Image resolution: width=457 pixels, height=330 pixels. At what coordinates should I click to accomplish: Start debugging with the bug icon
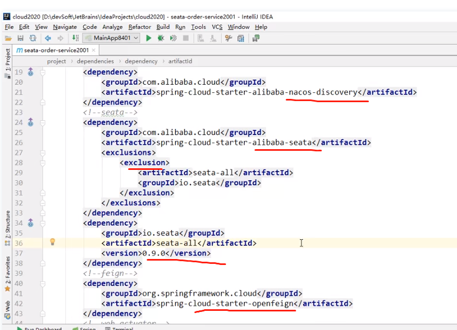(160, 38)
